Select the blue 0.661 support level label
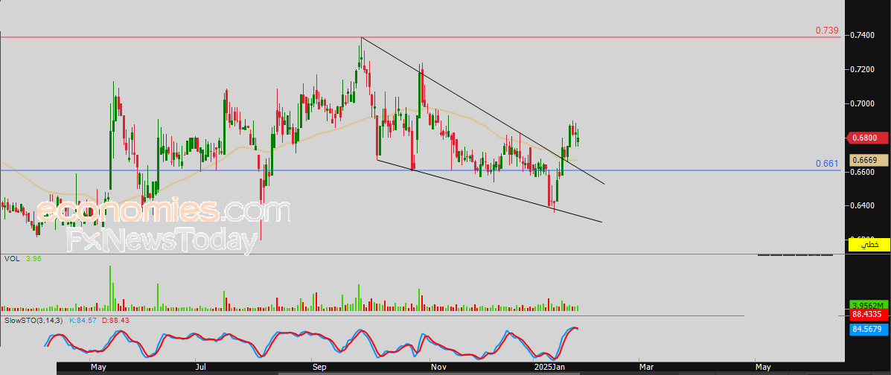This screenshot has width=891, height=375. coord(827,164)
